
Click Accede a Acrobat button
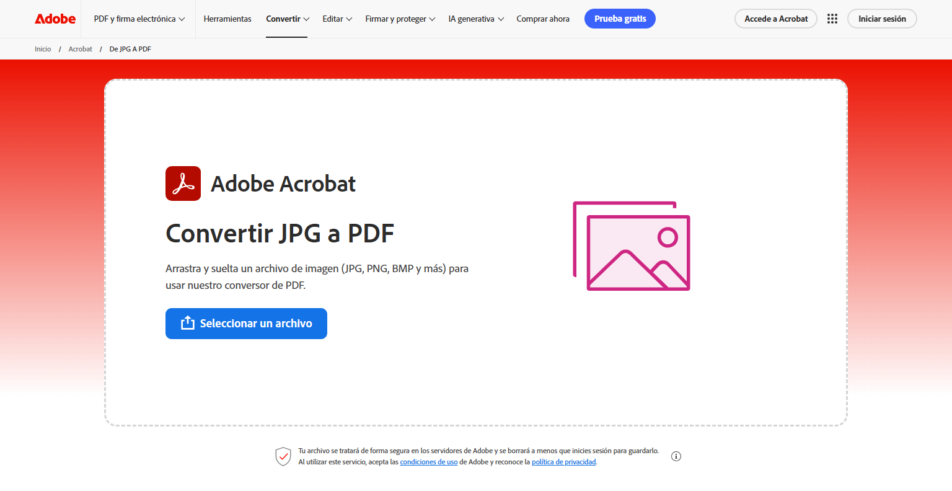(x=776, y=19)
